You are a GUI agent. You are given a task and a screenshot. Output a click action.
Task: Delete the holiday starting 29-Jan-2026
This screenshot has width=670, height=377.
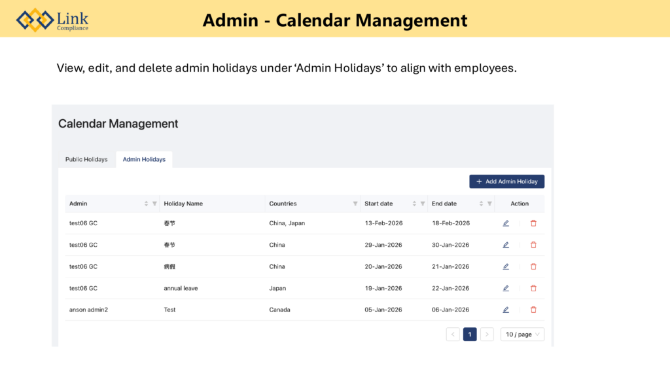coord(533,245)
